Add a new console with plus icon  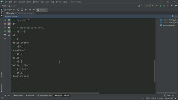tap(5, 38)
